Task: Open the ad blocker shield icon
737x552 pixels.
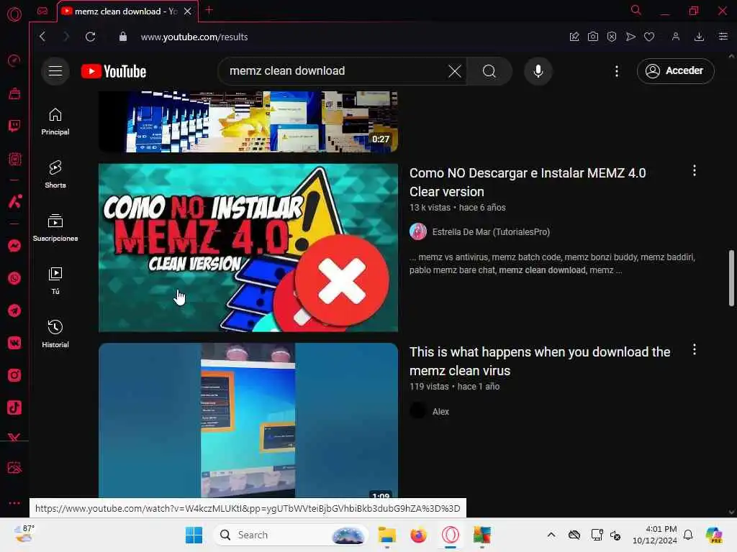Action: 612,37
